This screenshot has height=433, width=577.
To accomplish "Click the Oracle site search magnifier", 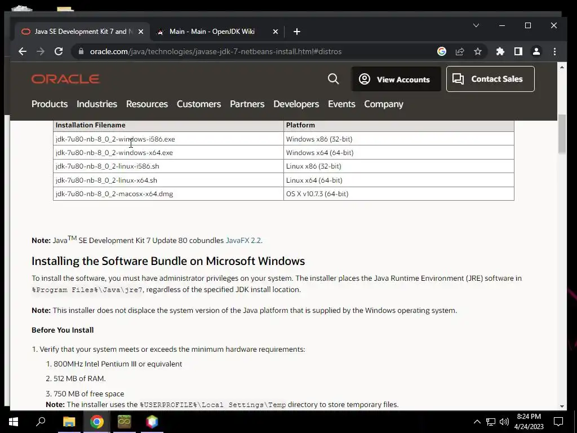I will (x=333, y=79).
